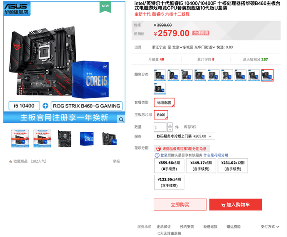287x237 pixels.
Task: Select the third color variant thumbnail
Action: pyautogui.click(x=187, y=75)
